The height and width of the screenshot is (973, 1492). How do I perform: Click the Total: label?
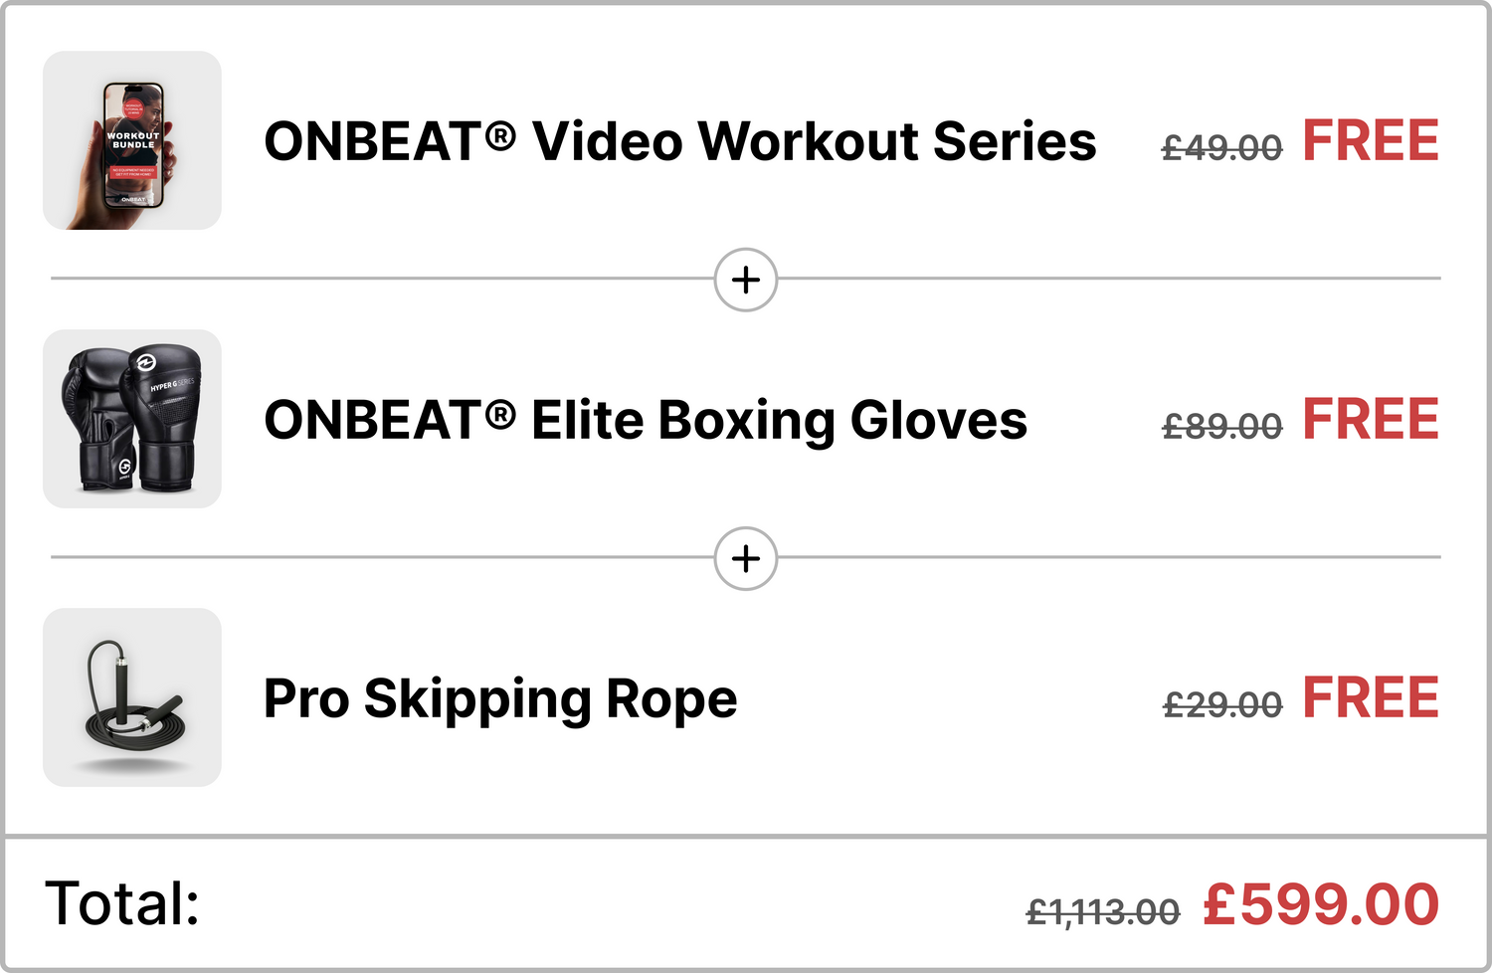(122, 903)
